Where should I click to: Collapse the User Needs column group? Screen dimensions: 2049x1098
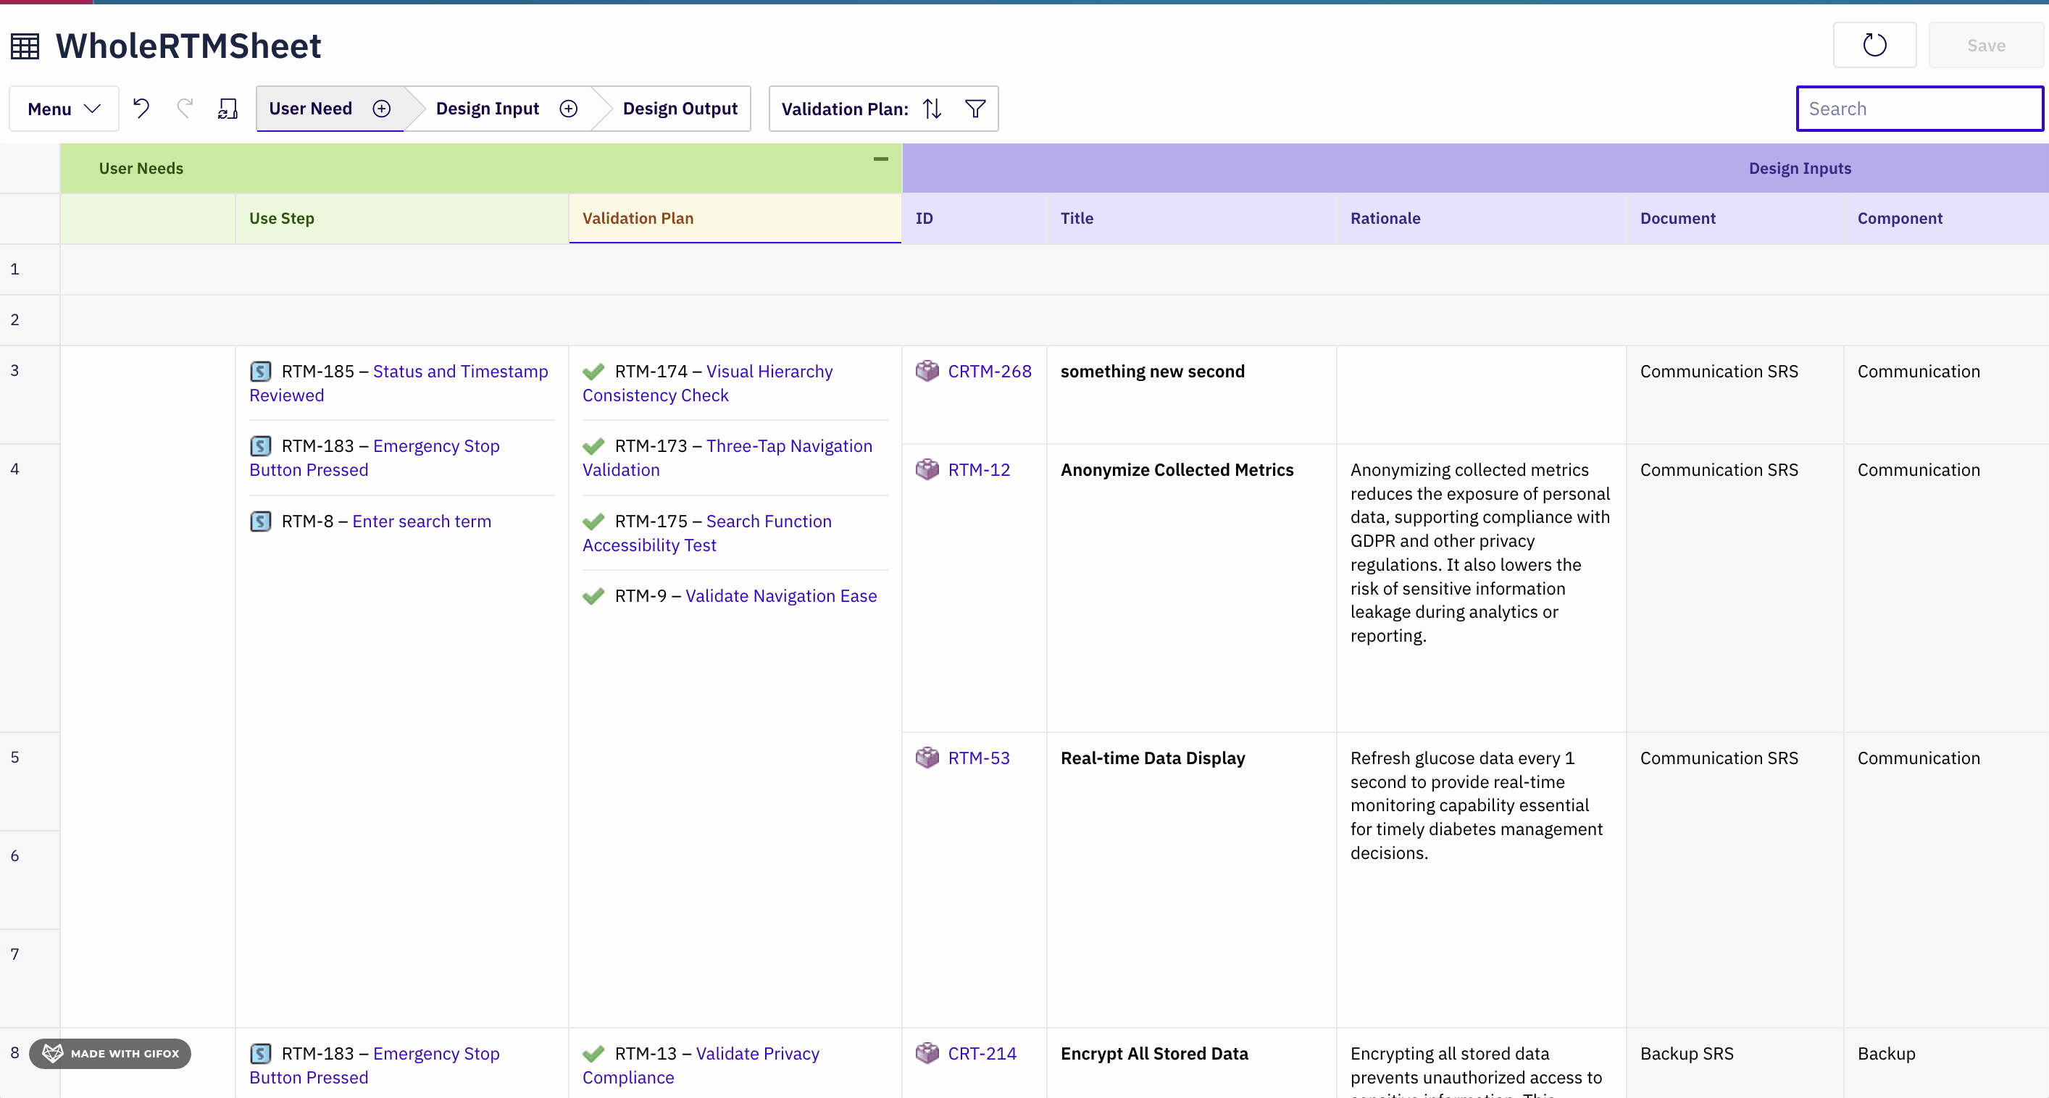[x=880, y=159]
